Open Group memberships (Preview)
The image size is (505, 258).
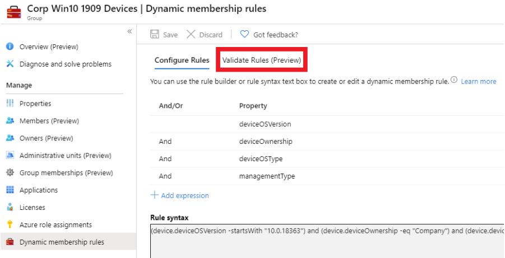pos(66,173)
